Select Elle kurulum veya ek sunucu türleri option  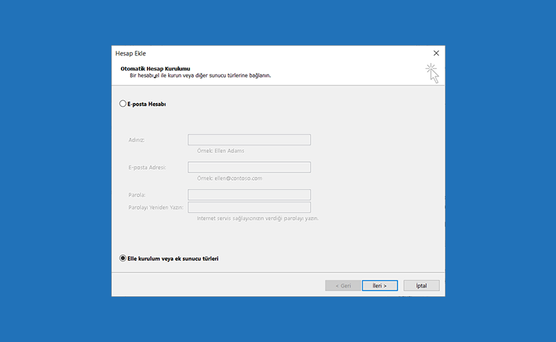pos(123,259)
